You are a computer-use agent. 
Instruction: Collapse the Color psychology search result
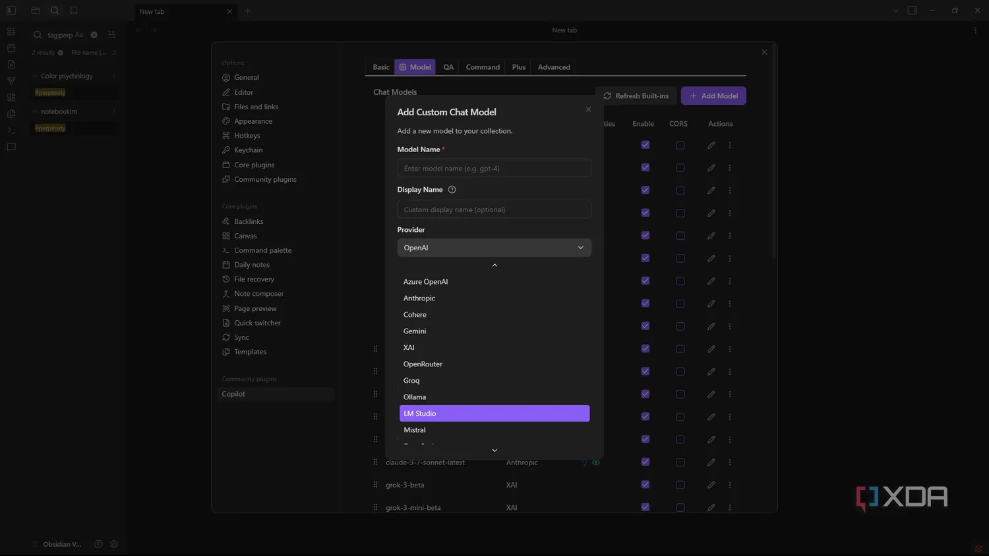tap(35, 76)
